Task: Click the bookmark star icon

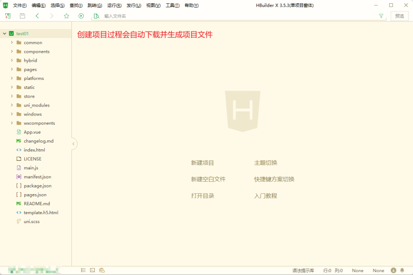Action: pos(66,16)
